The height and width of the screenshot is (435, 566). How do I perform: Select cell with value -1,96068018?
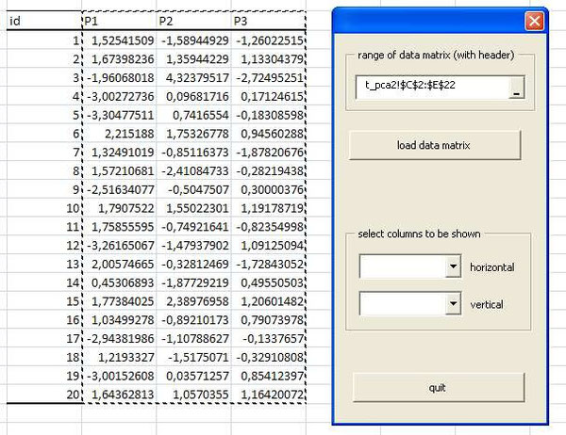coord(119,77)
